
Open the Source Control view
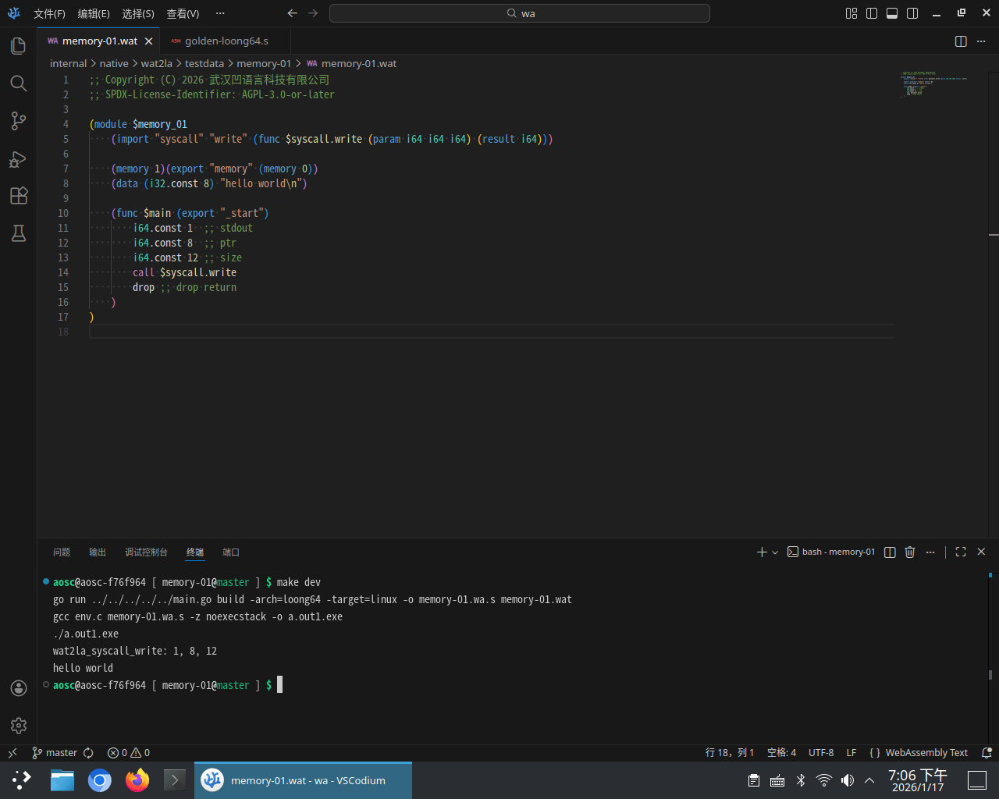point(19,121)
